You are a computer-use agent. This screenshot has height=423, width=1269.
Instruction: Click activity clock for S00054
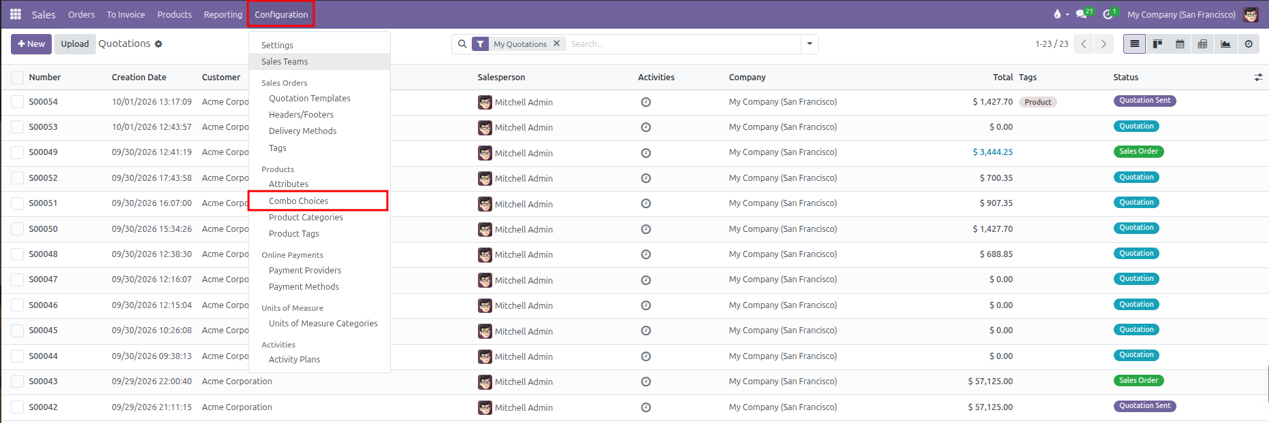pyautogui.click(x=646, y=102)
